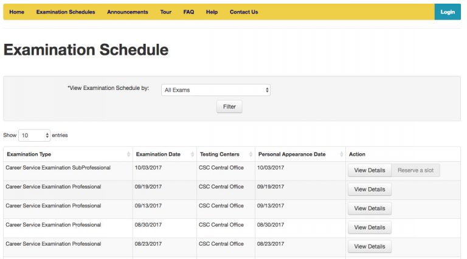View Details for 09/13/2017 Professional exam
Screen dimensions: 467x259
click(370, 209)
